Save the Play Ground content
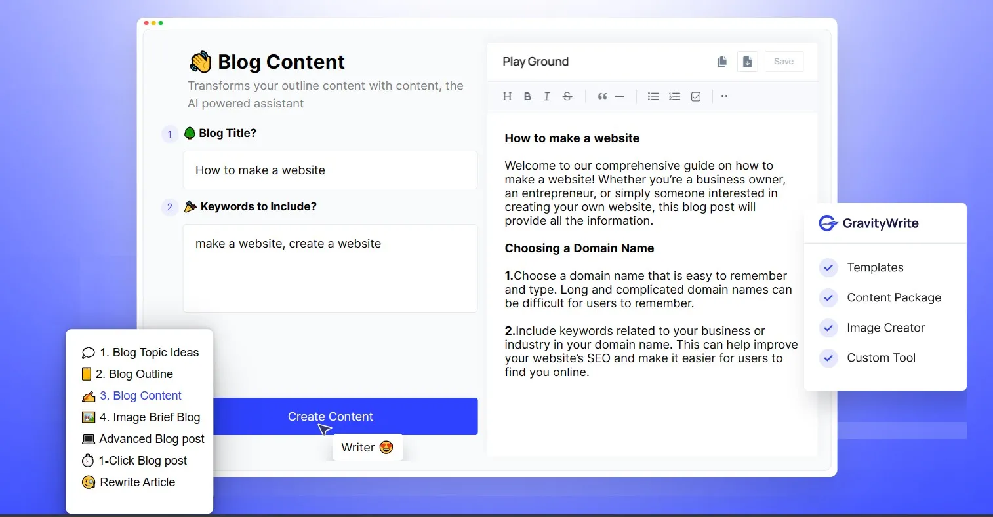The width and height of the screenshot is (993, 517). [783, 61]
